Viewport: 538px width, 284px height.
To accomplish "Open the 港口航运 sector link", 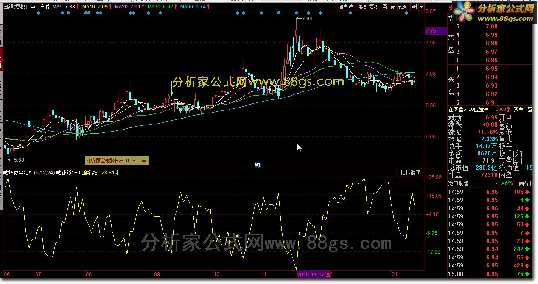I will 459,183.
